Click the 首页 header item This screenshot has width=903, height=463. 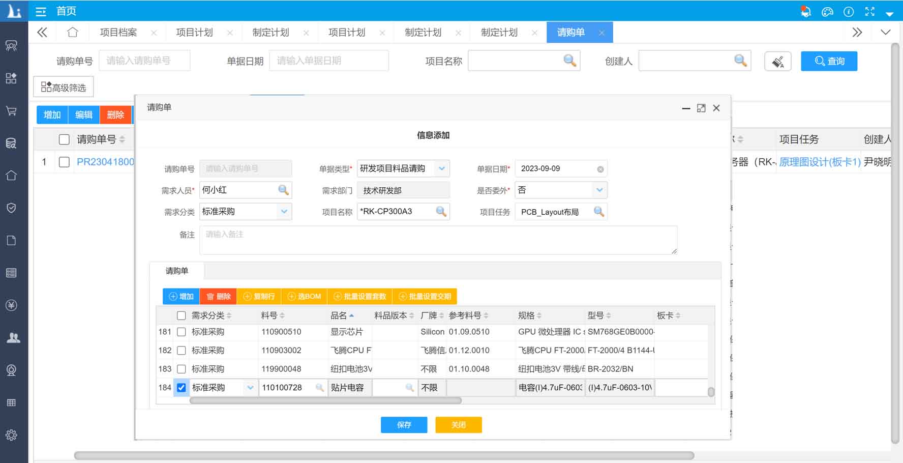click(x=66, y=11)
